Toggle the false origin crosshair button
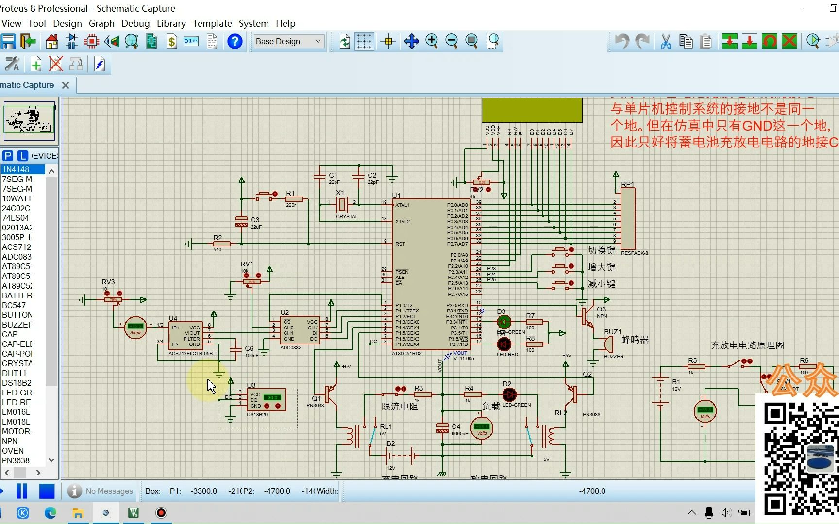The height and width of the screenshot is (524, 839). 388,41
